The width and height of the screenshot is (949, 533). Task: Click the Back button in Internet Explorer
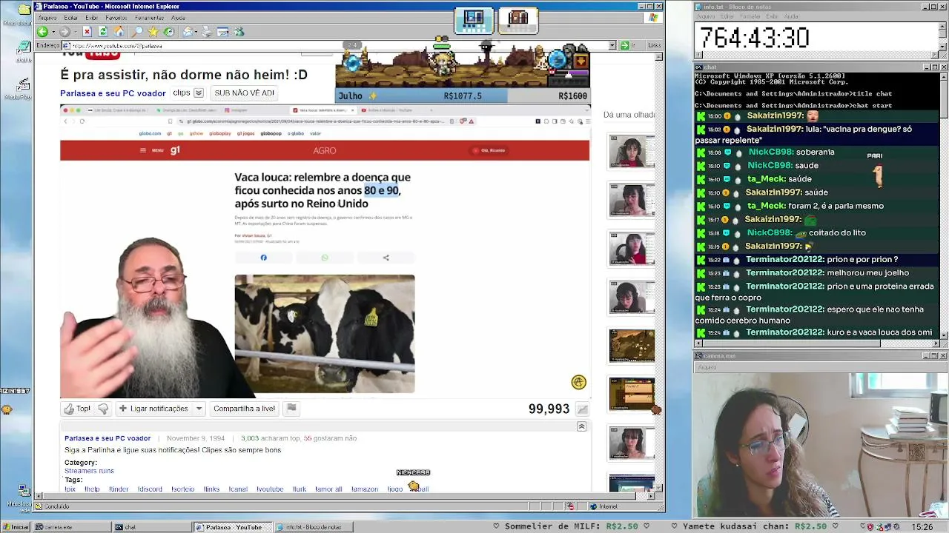coord(42,32)
